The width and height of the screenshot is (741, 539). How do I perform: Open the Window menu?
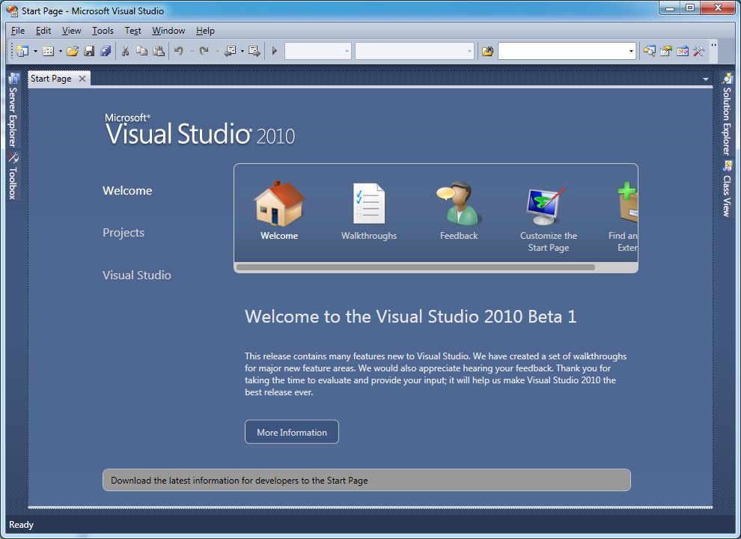[x=168, y=31]
